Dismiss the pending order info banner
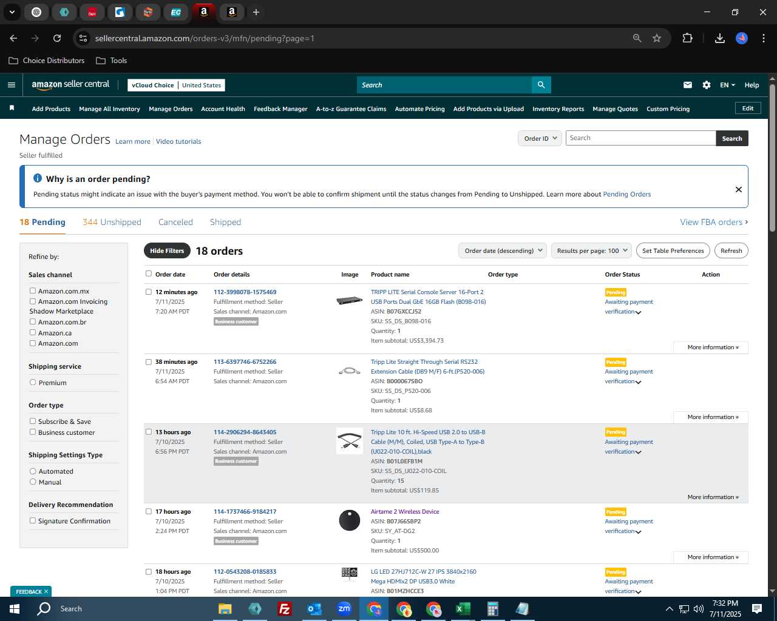Viewport: 777px width, 621px height. [x=739, y=189]
